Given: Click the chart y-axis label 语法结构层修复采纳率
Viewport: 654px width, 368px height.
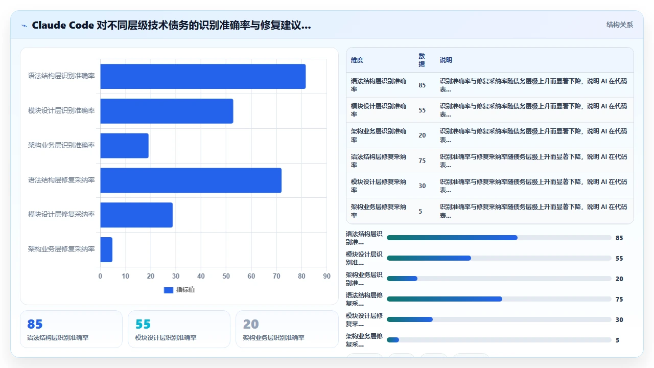Looking at the screenshot, I should pos(61,180).
